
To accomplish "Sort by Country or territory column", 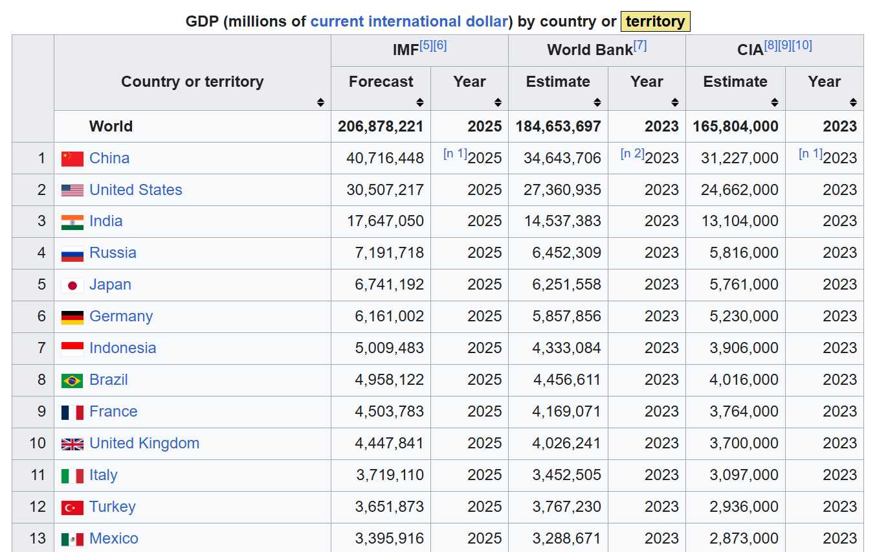I will click(x=320, y=102).
